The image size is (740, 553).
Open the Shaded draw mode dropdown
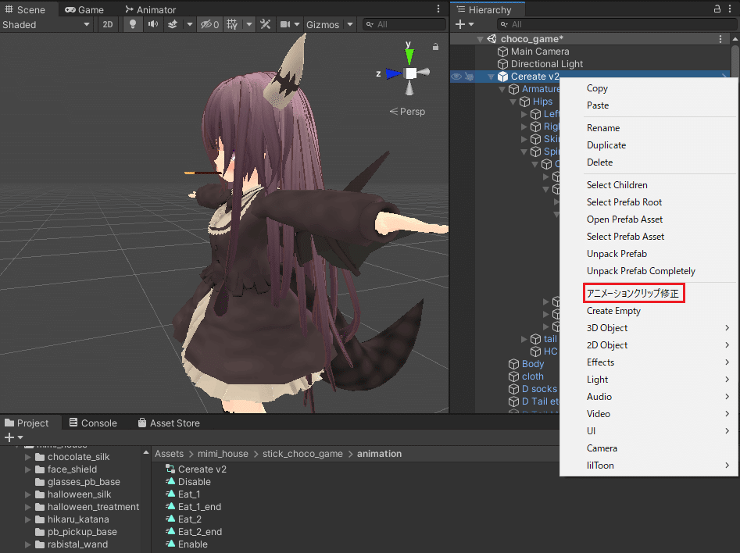pyautogui.click(x=46, y=24)
